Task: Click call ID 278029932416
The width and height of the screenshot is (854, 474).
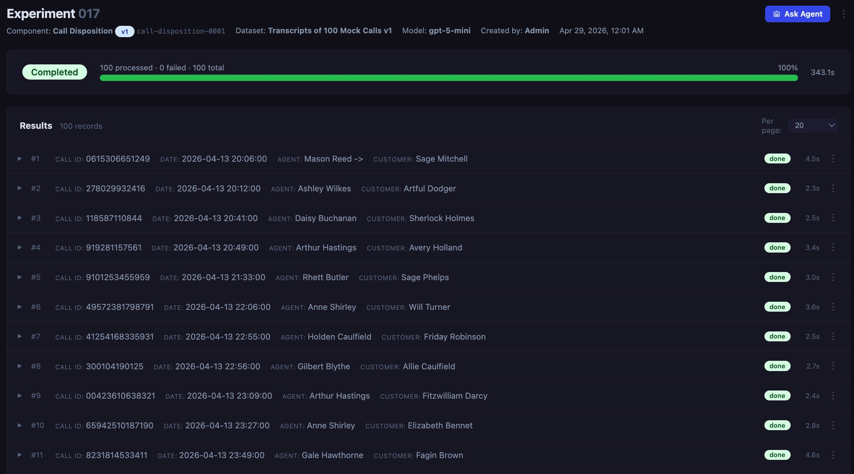Action: 115,189
